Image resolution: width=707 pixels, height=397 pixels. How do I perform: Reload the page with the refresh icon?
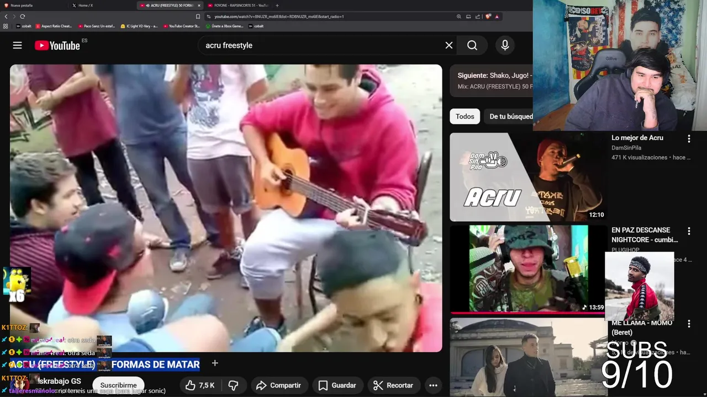click(22, 17)
